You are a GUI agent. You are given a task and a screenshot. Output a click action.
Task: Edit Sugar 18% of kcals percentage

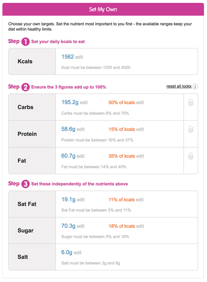(140, 226)
